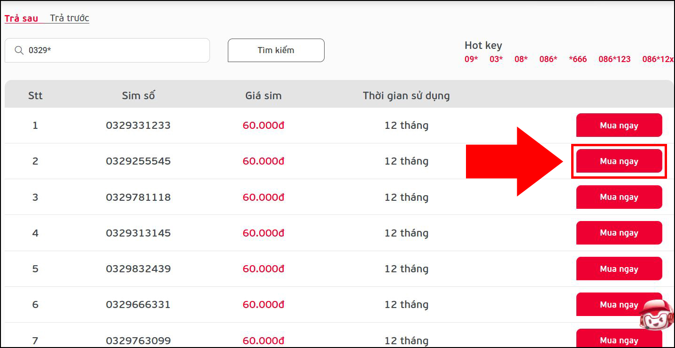The width and height of the screenshot is (675, 348).
Task: Buy SIM 0329331233 with Mua ngay
Action: [619, 125]
